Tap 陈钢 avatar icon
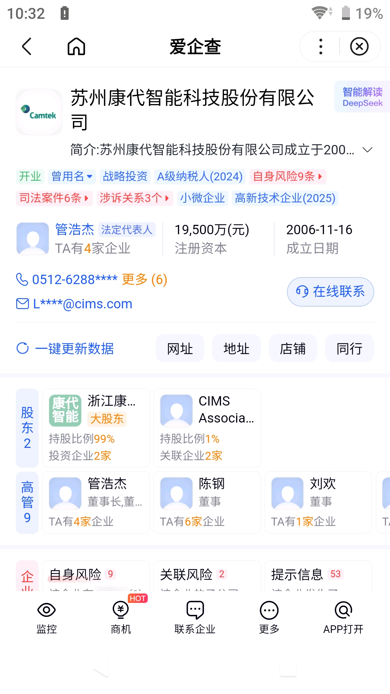This screenshot has width=390, height=694. tap(177, 494)
